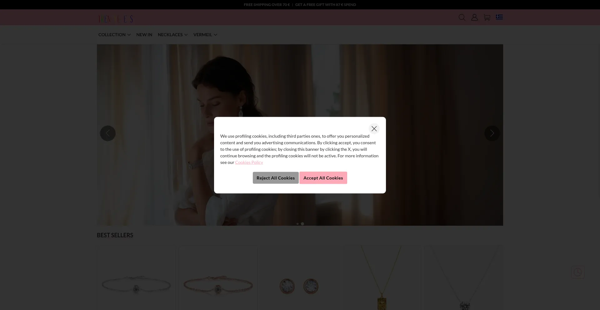Select the first carousel indicator dot

(297, 224)
